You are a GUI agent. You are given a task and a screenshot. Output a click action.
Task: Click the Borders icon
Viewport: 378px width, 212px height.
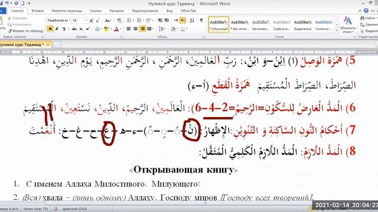pyautogui.click(x=183, y=29)
